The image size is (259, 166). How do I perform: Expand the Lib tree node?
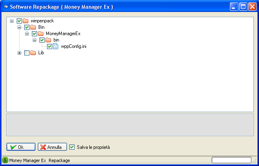click(x=20, y=53)
